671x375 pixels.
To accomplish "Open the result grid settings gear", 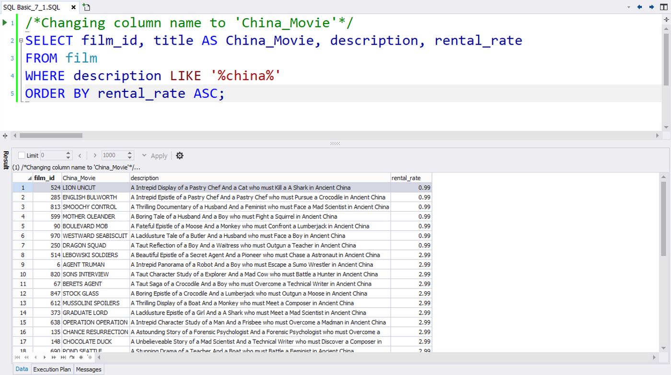I will 179,155.
